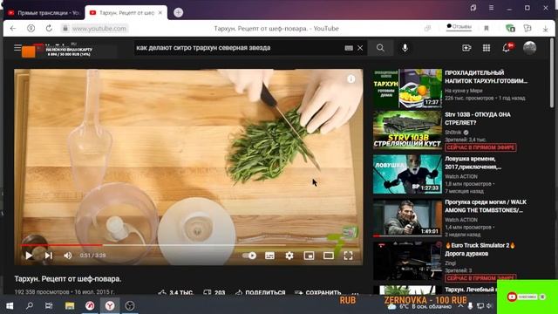
Task: Dislike the video
Action: tap(214, 292)
